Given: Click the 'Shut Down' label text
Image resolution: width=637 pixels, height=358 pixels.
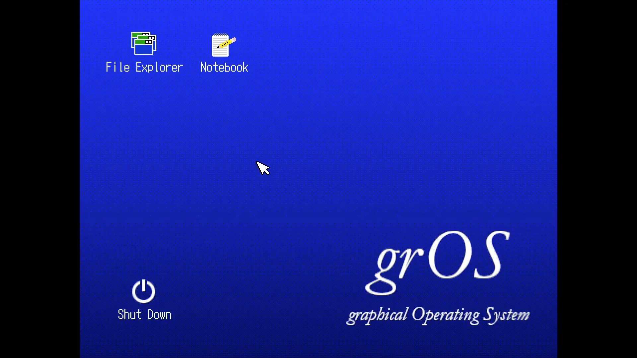Looking at the screenshot, I should 145,314.
